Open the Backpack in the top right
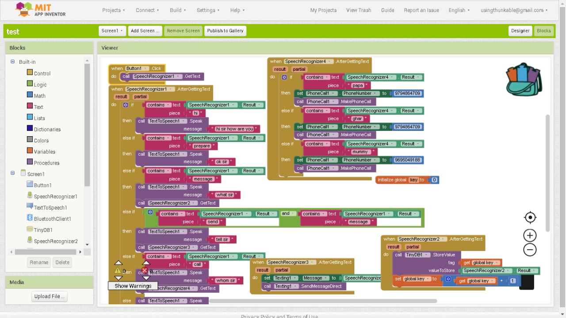This screenshot has width=566, height=318. pos(524,79)
